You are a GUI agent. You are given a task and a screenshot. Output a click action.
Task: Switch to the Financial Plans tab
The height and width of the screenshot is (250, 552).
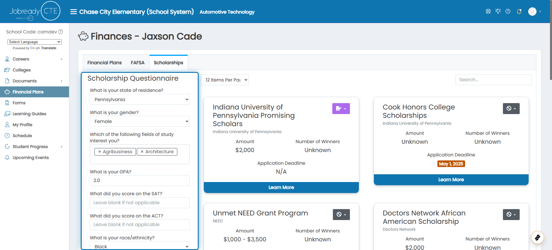coord(105,62)
